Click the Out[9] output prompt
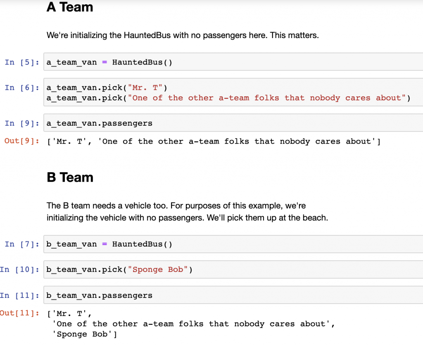 pyautogui.click(x=22, y=141)
